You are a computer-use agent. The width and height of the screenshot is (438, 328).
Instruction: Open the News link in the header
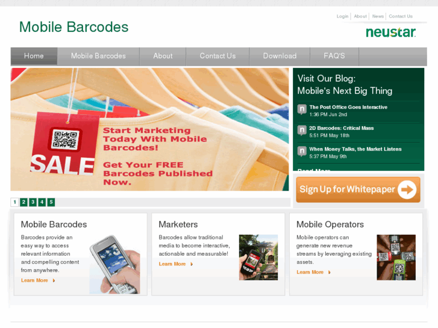pyautogui.click(x=378, y=16)
